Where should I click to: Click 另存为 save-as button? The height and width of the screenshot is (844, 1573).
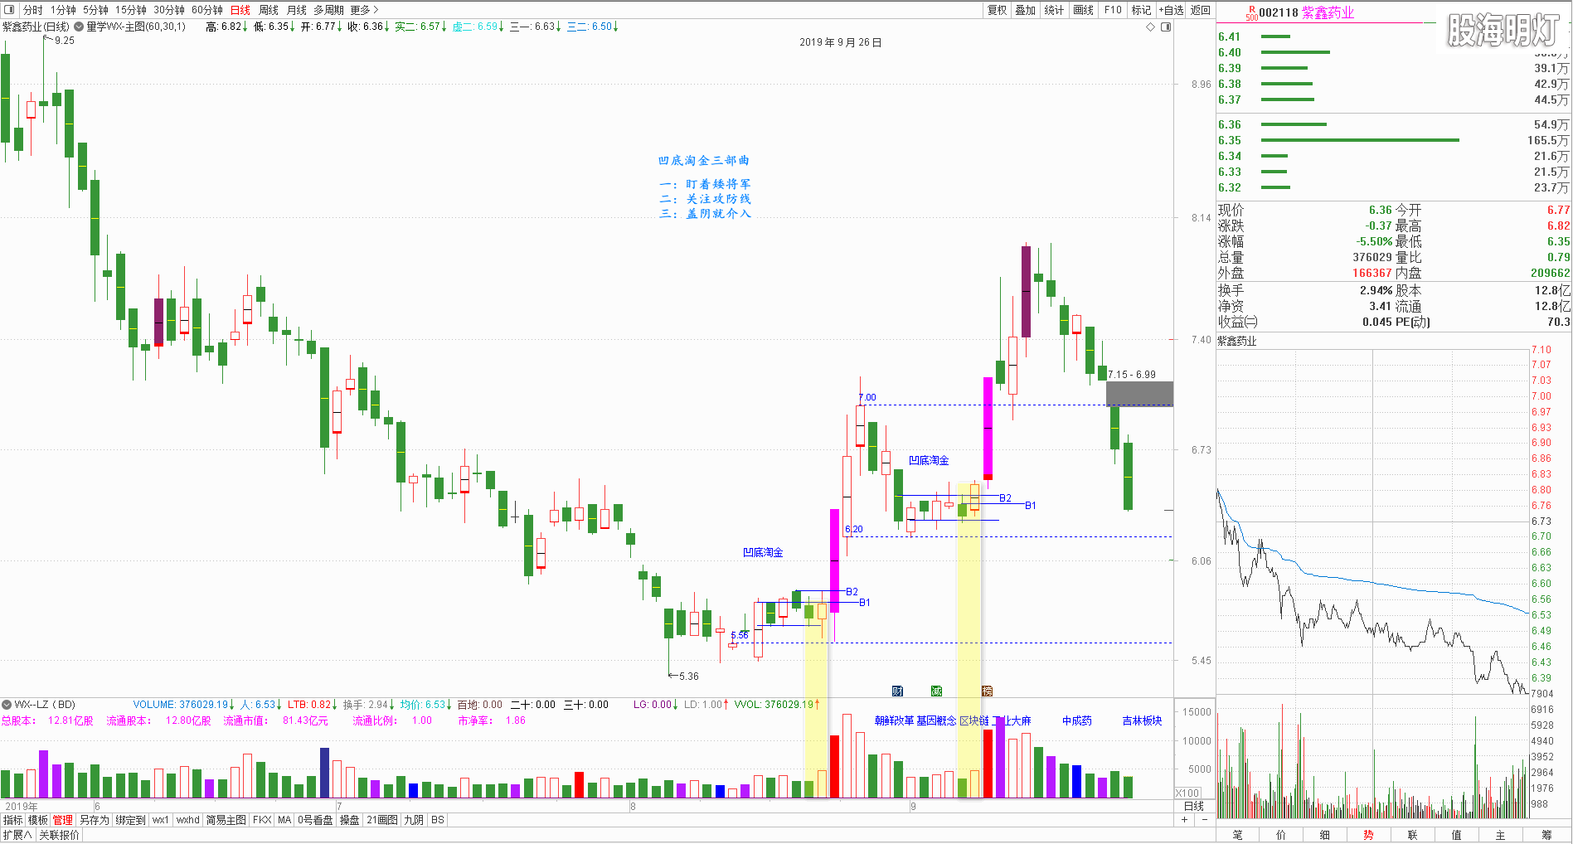click(x=94, y=820)
